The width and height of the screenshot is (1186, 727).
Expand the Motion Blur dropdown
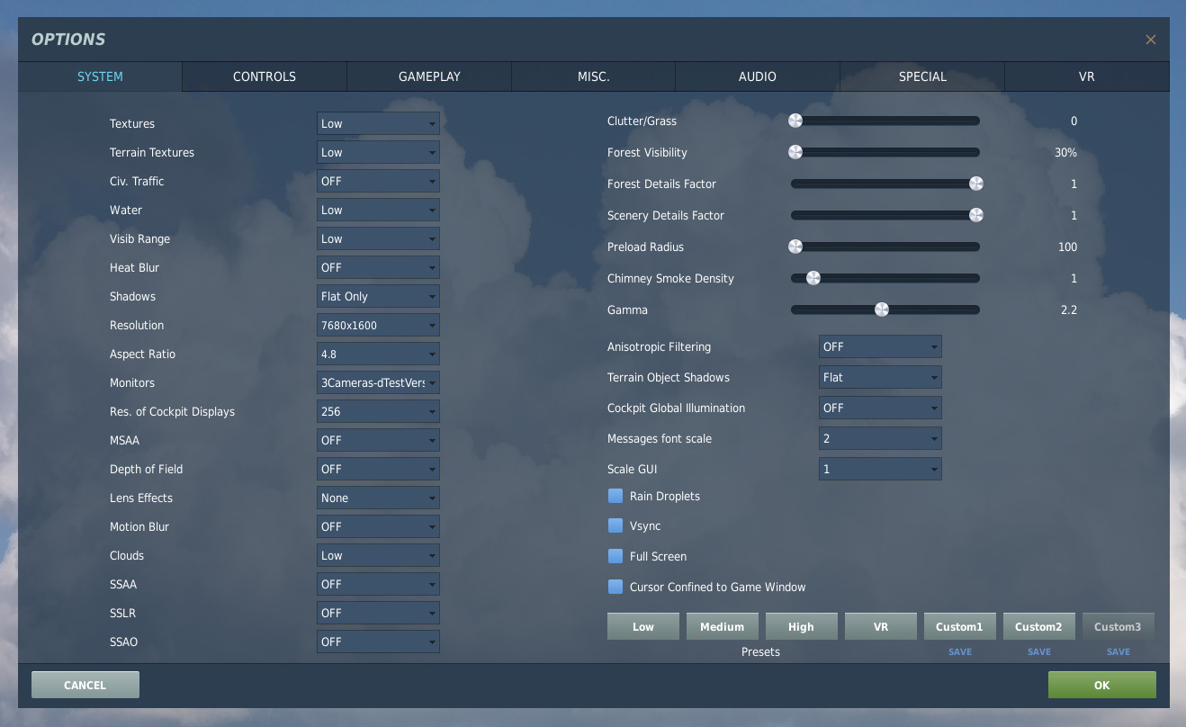tap(378, 526)
